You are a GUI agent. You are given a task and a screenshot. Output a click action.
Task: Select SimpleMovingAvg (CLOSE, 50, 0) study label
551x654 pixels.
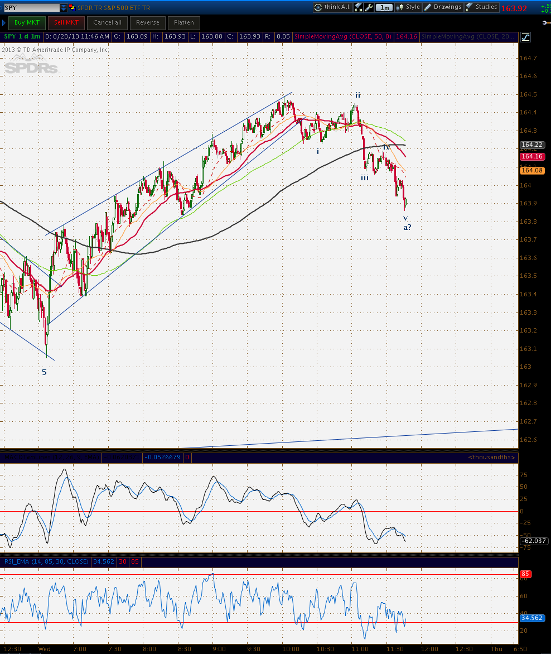[343, 37]
